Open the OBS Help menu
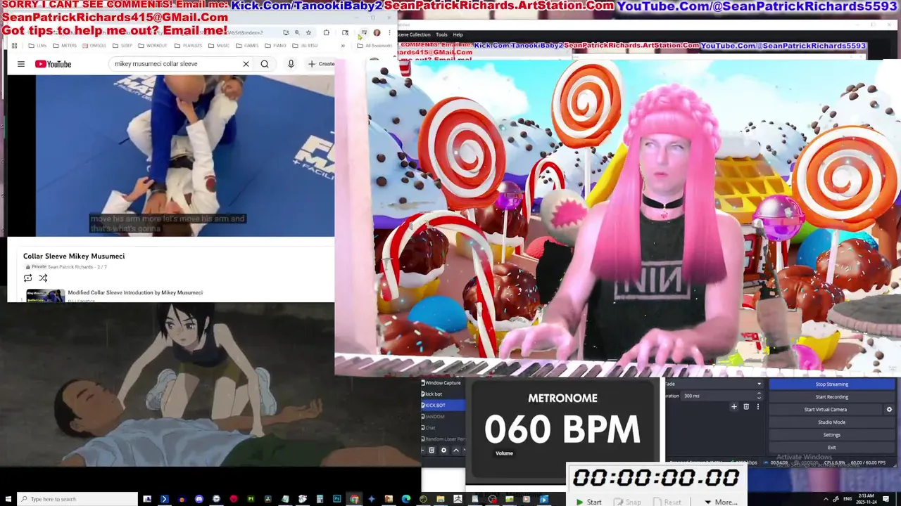 pyautogui.click(x=458, y=34)
